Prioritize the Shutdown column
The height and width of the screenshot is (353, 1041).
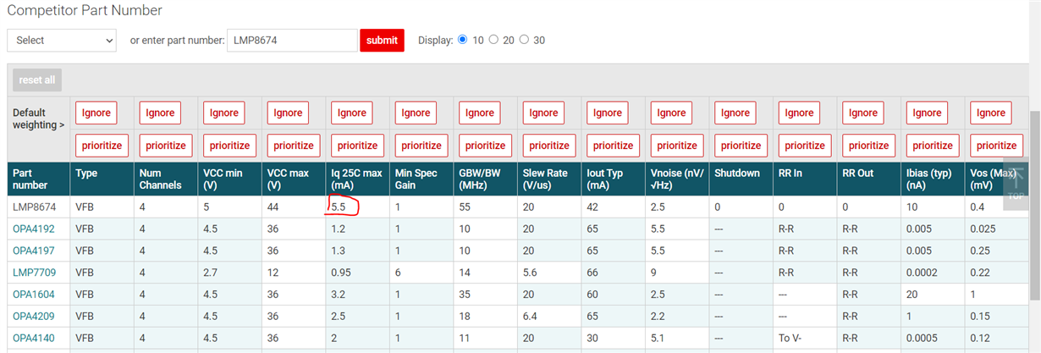(x=741, y=145)
